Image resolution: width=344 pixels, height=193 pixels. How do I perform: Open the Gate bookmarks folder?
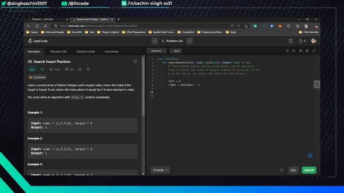click(90, 32)
